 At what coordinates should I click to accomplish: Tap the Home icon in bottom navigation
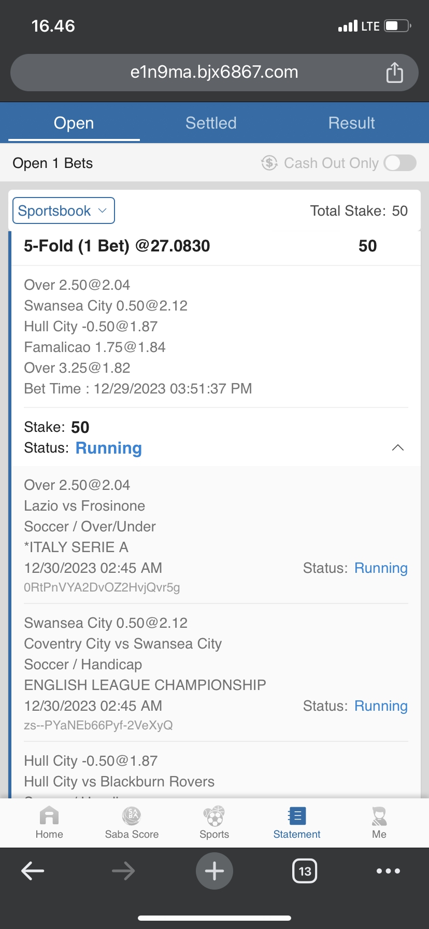point(49,817)
